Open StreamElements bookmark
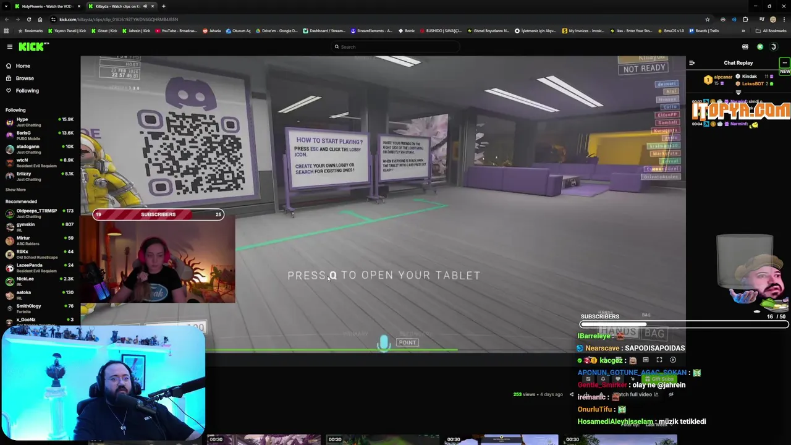The image size is (791, 445). point(371,31)
